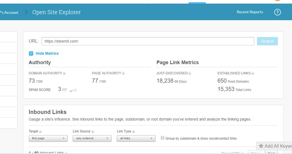Click the info icon beside Target

pos(40,132)
